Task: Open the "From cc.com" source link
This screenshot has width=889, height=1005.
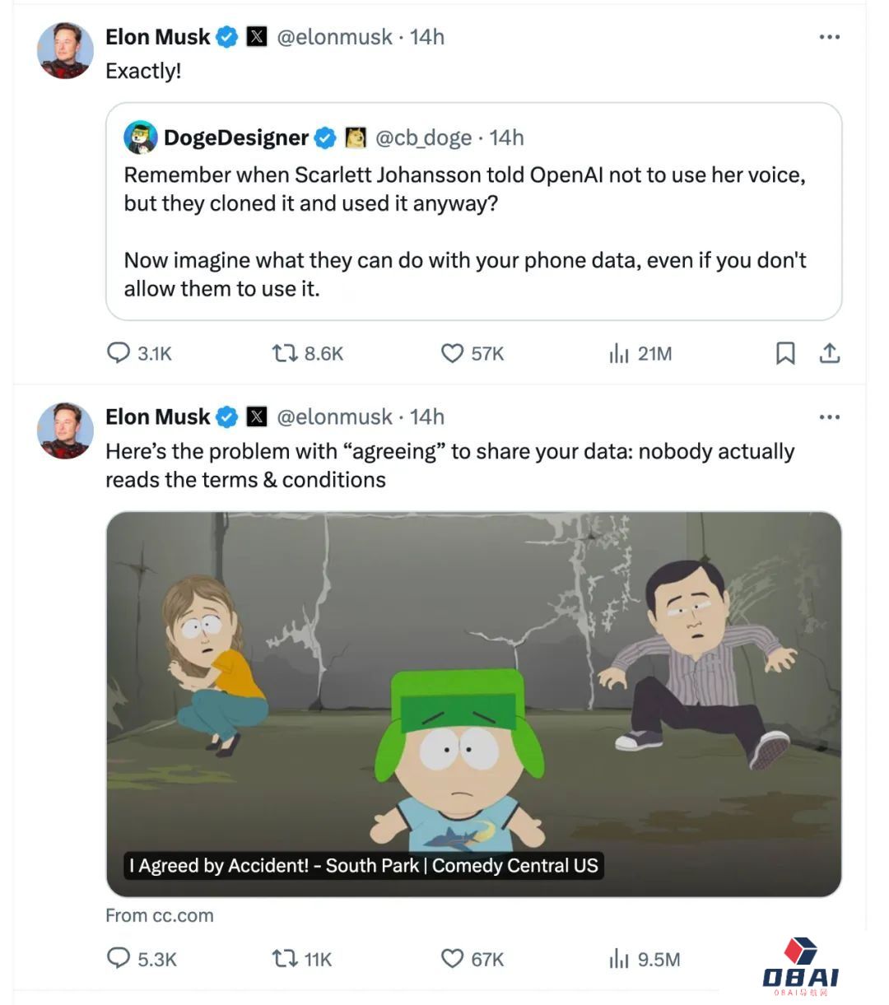Action: click(x=160, y=915)
